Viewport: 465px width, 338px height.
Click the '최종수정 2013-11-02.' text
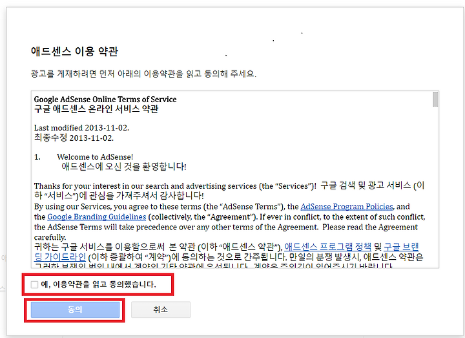74,138
